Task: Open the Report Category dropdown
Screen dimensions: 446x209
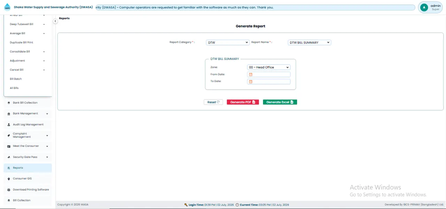Action: (x=228, y=42)
